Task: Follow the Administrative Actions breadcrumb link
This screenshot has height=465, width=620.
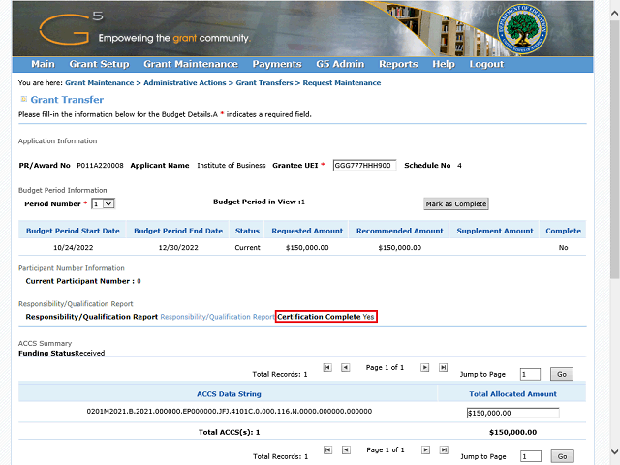Action: (185, 83)
